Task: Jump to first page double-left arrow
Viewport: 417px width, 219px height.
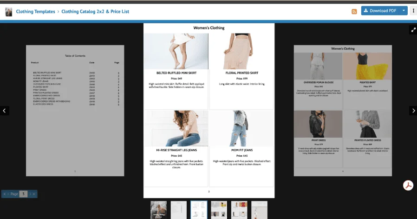Action: click(5, 194)
